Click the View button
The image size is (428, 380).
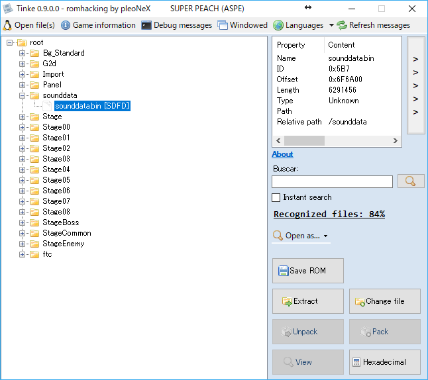[308, 362]
